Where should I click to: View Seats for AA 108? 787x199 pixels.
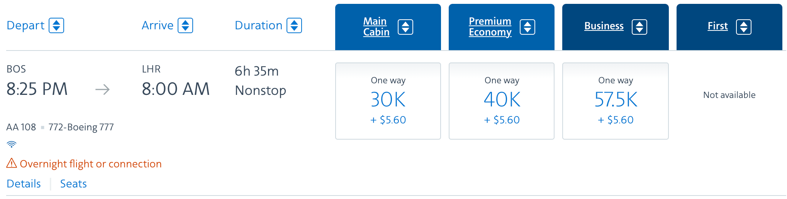pos(73,184)
